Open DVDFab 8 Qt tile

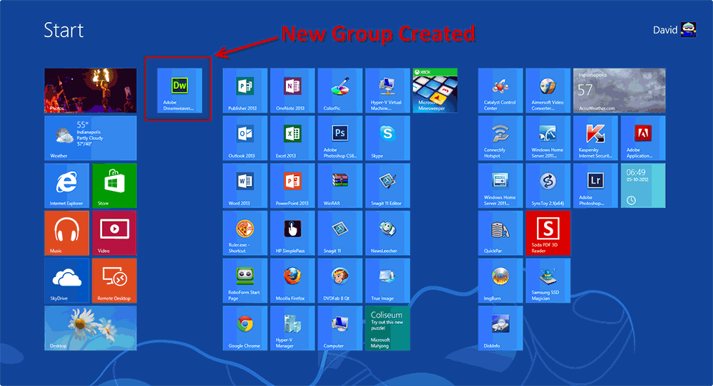[x=340, y=281]
